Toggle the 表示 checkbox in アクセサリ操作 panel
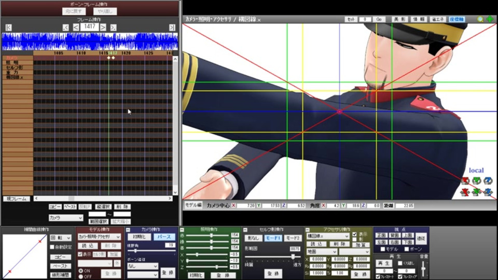Viewport: 498px width, 280px height. 354,234
